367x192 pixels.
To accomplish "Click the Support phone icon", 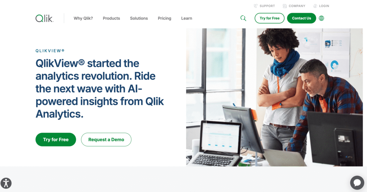I will [256, 6].
